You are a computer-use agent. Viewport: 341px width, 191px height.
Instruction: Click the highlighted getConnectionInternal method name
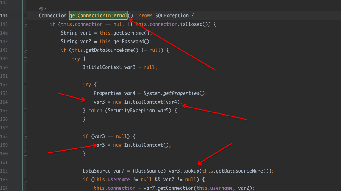click(98, 15)
